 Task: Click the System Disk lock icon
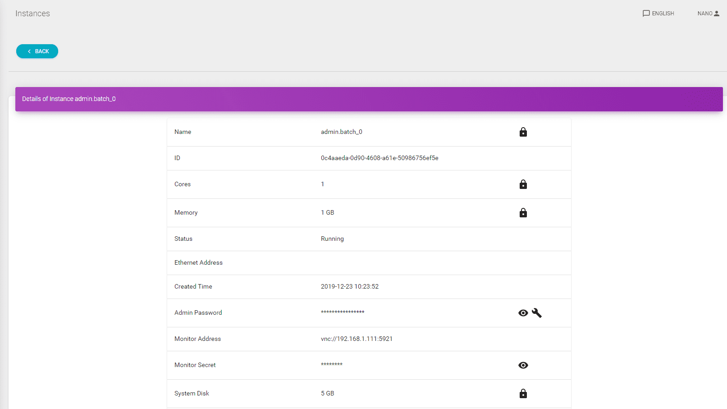click(523, 394)
